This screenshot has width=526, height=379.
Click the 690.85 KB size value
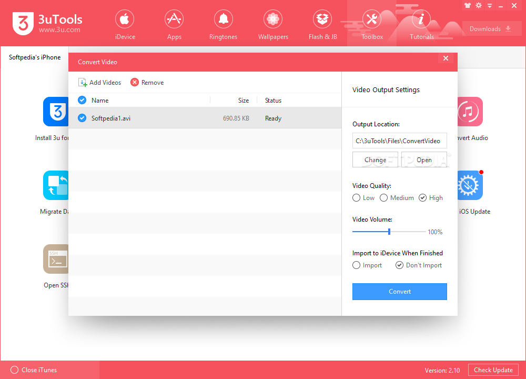point(236,118)
